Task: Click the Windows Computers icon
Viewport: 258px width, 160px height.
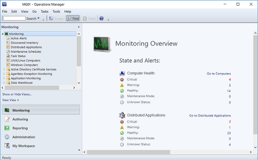Action: (x=8, y=65)
